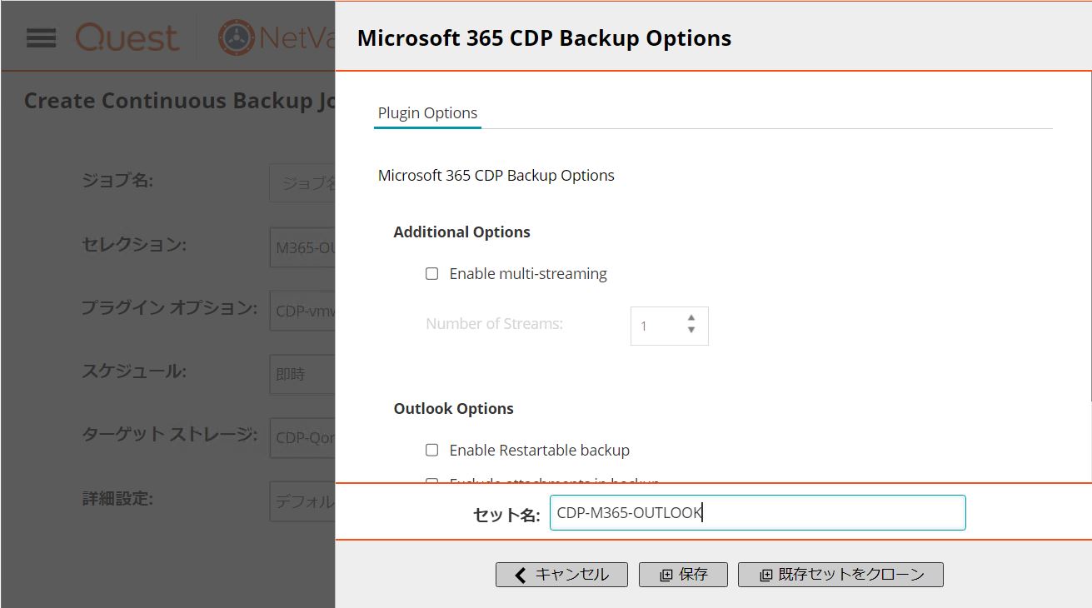Viewport: 1092px width, 608px height.
Task: Open the スケジュール dropdown showing 即時
Action: (x=302, y=374)
